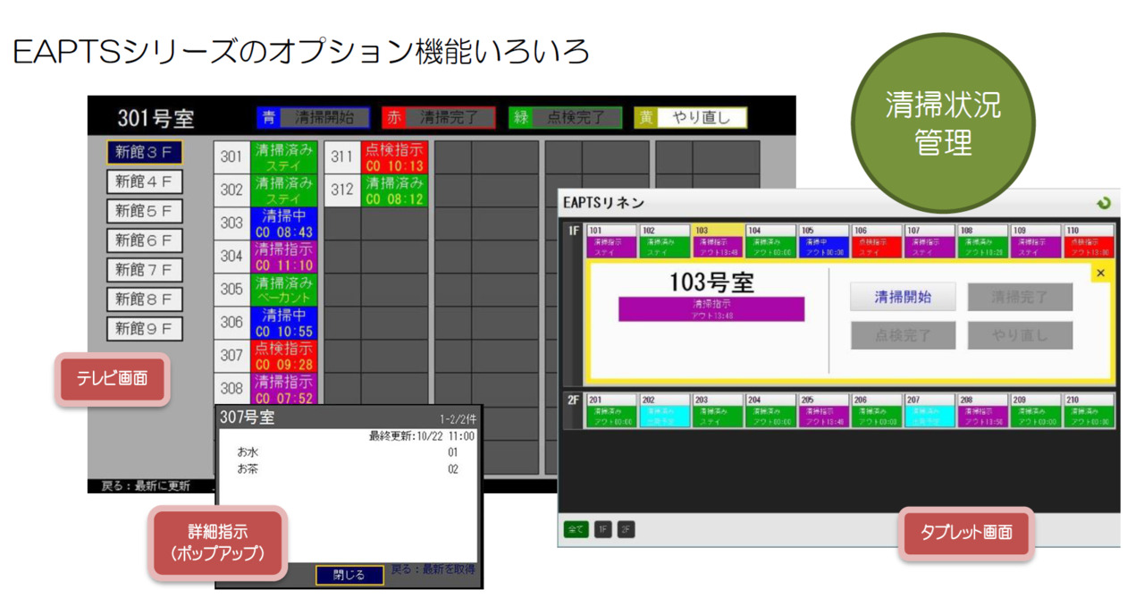Click the 清掃中 status tile for room 105
The height and width of the screenshot is (615, 1144).
pos(823,244)
